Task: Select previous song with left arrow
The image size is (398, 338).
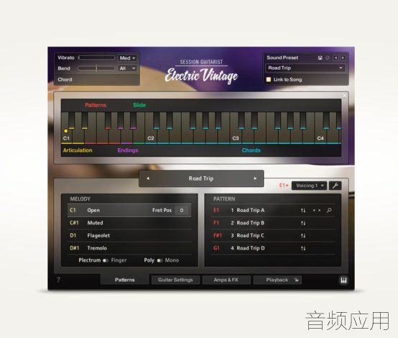Action: 148,178
